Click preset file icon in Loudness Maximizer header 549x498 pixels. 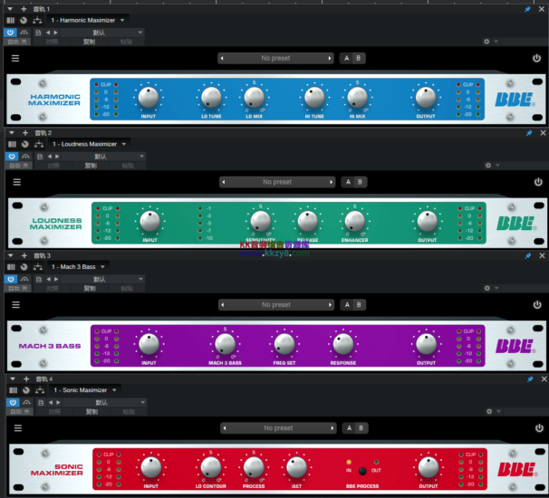click(40, 157)
